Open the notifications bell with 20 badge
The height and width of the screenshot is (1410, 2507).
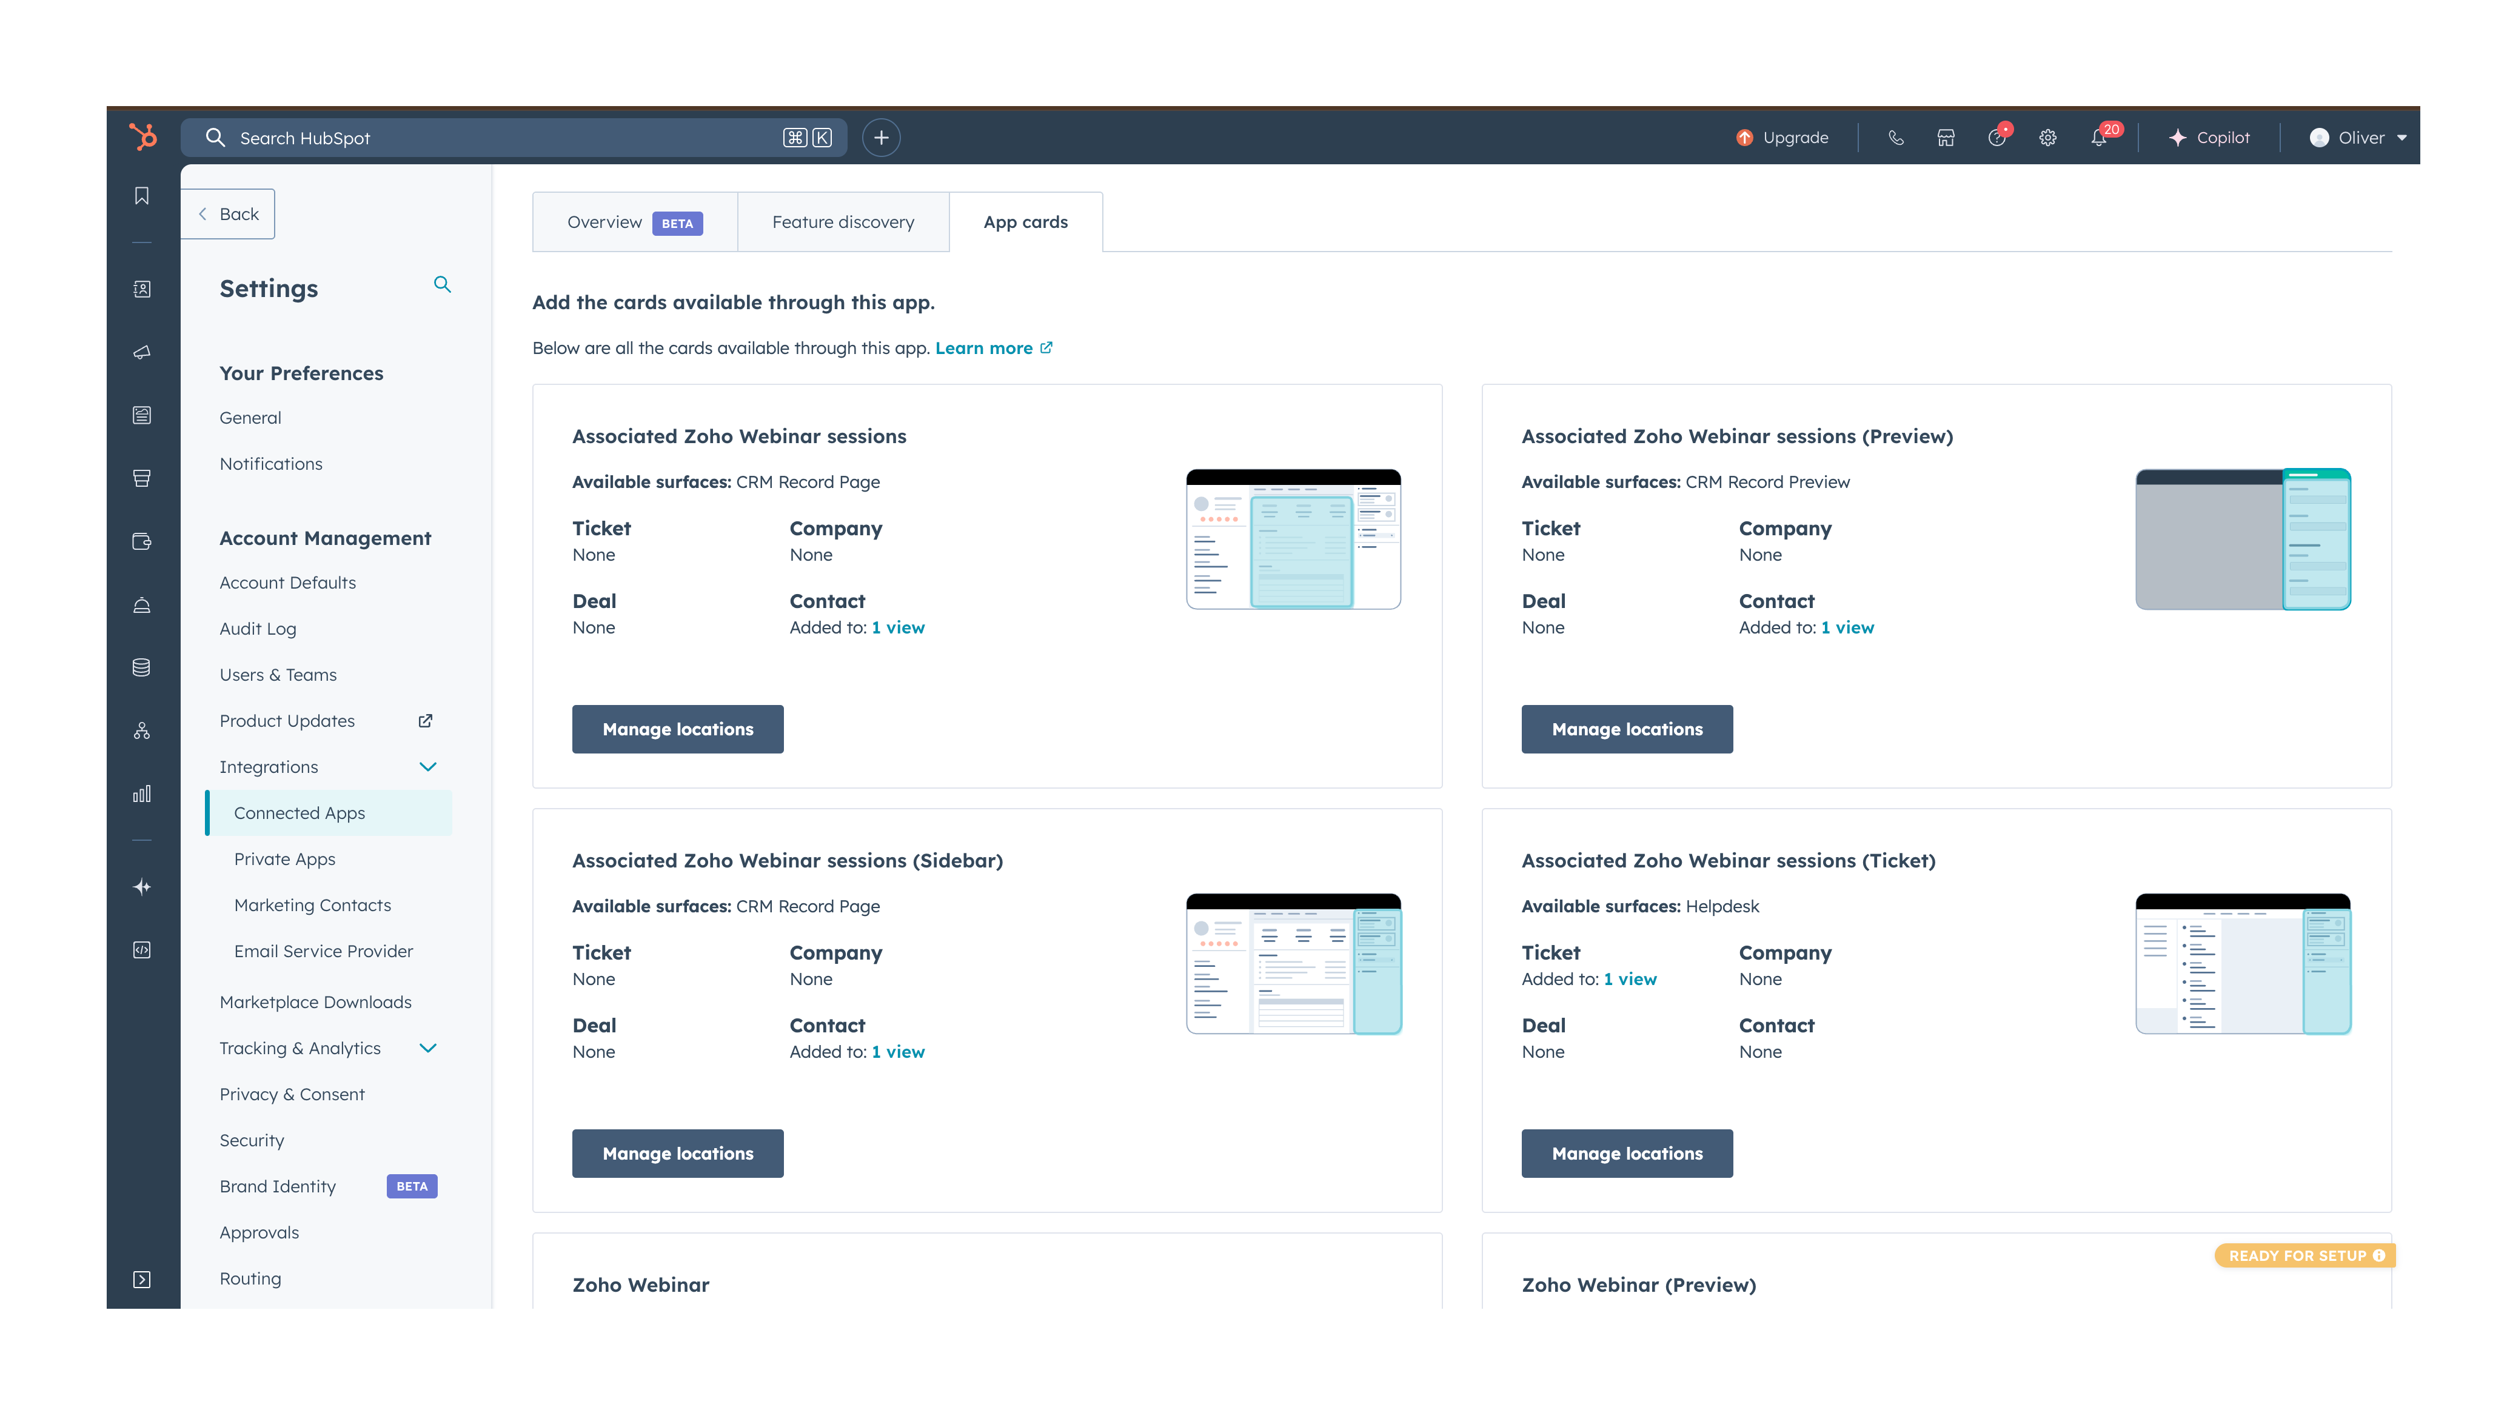click(2099, 137)
